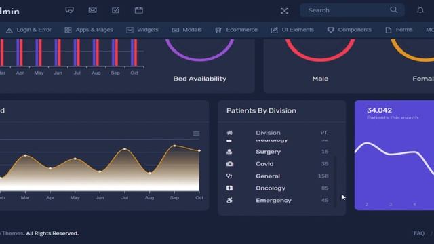
Task: Click the Patients By Division title
Action: (261, 110)
